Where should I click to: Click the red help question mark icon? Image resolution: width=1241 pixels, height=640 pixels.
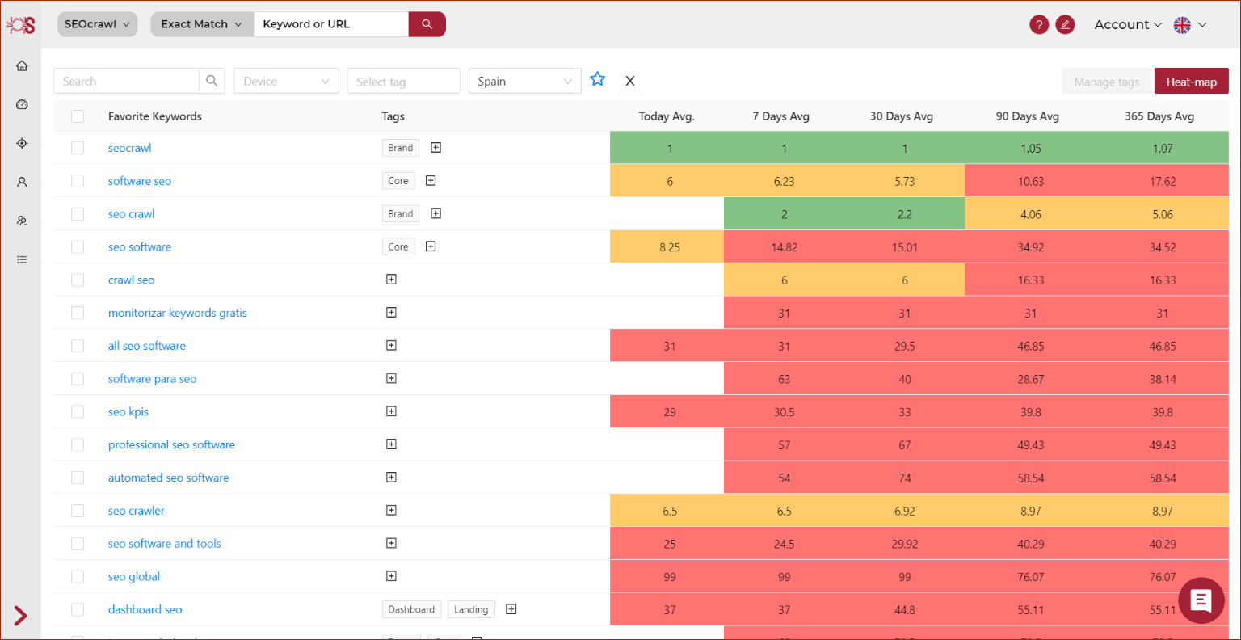point(1039,24)
